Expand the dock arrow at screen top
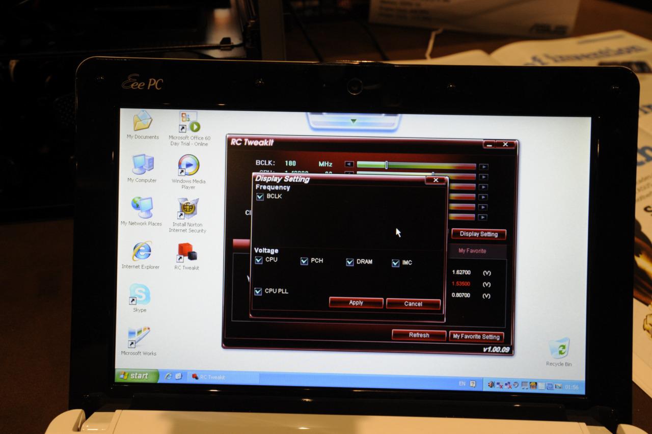The height and width of the screenshot is (434, 652). tap(354, 121)
